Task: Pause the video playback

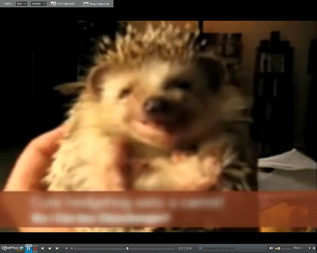Action: coord(28,248)
